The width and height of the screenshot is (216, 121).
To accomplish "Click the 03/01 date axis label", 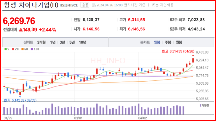I will (78, 118).
